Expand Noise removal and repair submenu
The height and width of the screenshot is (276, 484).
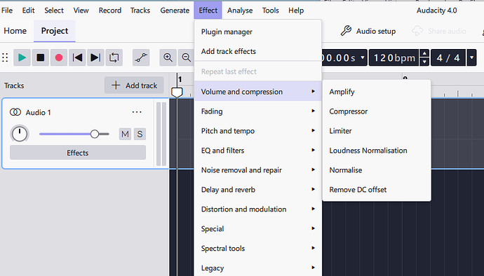point(257,170)
